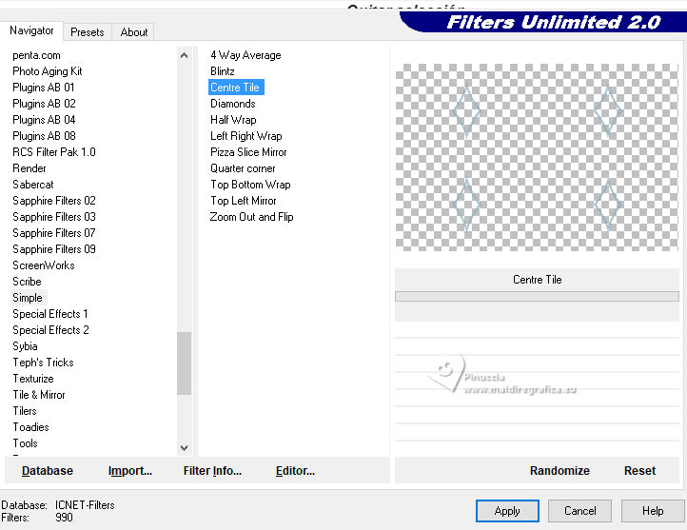Choose the Pizza Slice Mirror filter
The width and height of the screenshot is (687, 530).
coord(248,152)
